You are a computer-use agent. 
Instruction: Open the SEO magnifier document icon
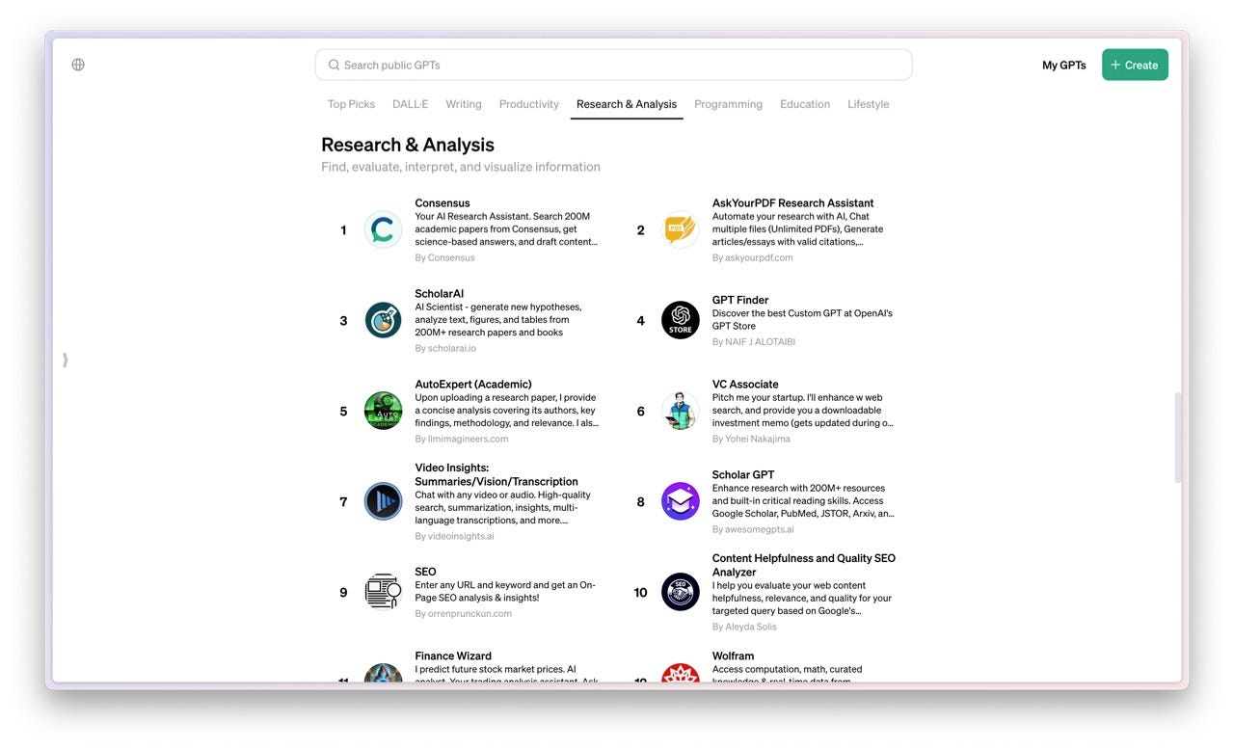[x=383, y=592]
